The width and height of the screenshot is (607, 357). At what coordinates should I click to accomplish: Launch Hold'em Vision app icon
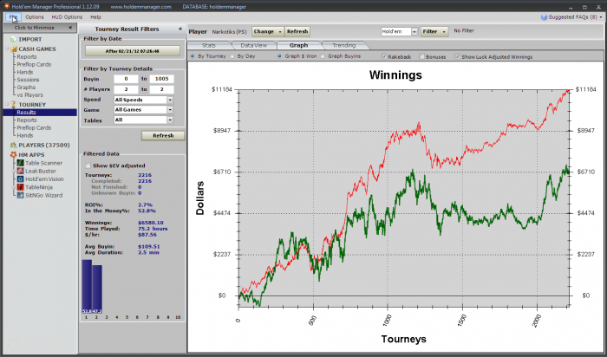click(21, 179)
